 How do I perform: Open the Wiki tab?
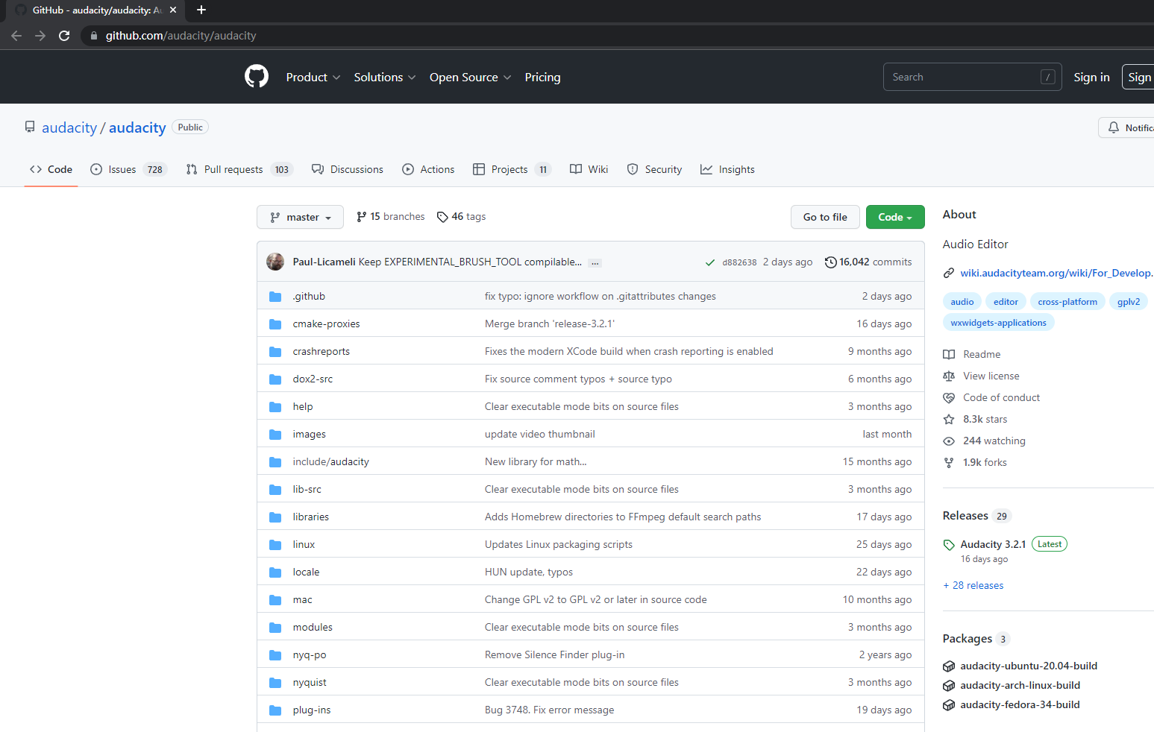pyautogui.click(x=589, y=170)
